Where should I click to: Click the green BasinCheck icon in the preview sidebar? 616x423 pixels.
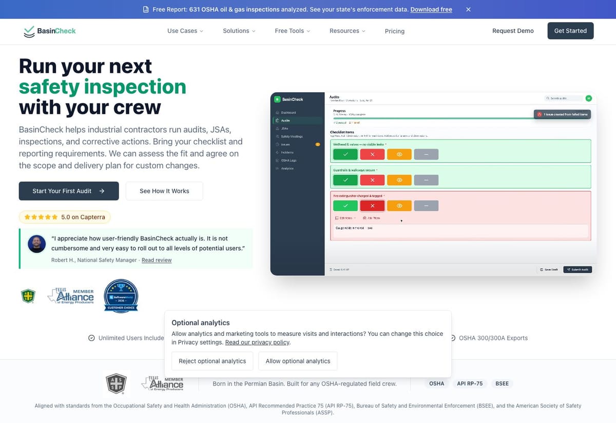[277, 99]
